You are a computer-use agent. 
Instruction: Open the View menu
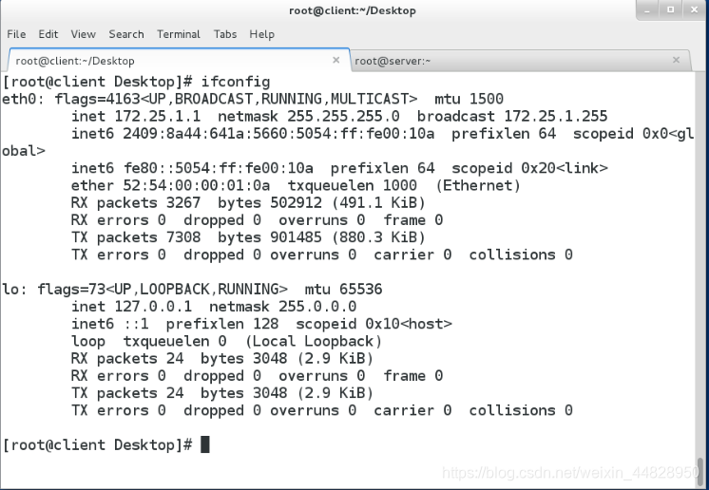(x=84, y=34)
